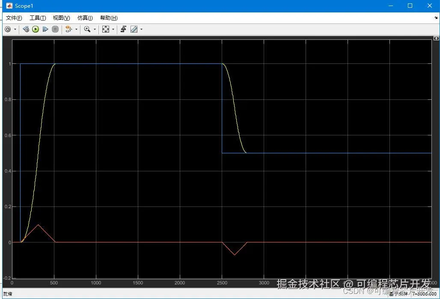Open the 帮助(H) menu
Image resolution: width=440 pixels, height=299 pixels.
coord(109,18)
